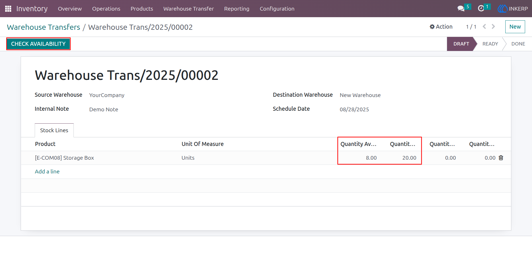Click the Add a line link

click(x=47, y=171)
